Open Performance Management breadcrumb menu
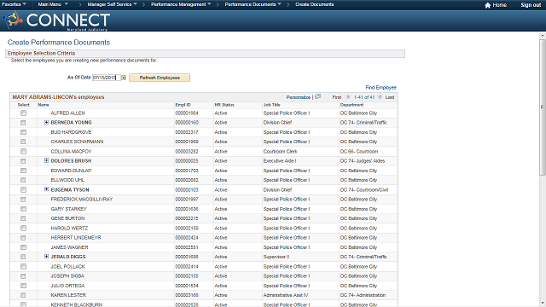 [181, 4]
